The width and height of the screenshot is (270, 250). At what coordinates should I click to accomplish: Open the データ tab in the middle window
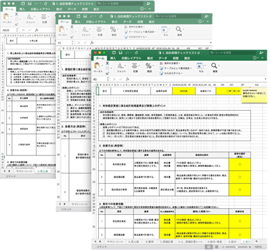tap(127, 22)
